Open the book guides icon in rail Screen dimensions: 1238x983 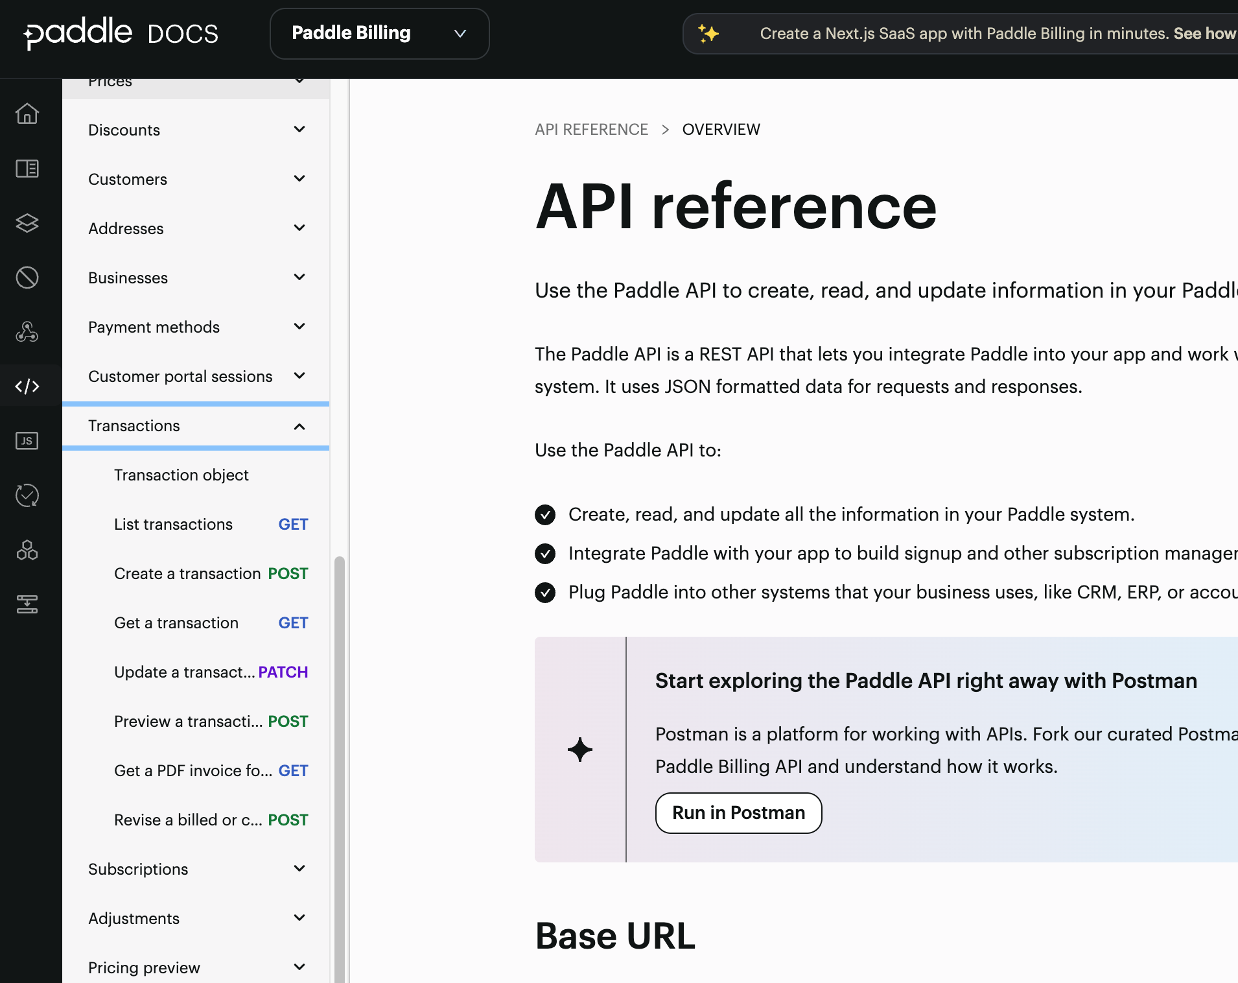pyautogui.click(x=27, y=169)
